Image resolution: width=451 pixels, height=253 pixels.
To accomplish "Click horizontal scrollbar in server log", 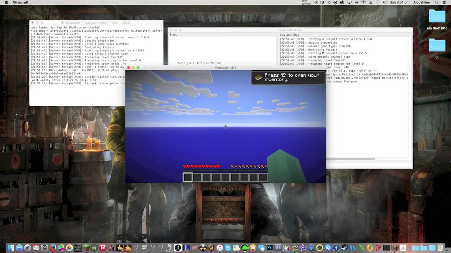I will pyautogui.click(x=351, y=159).
